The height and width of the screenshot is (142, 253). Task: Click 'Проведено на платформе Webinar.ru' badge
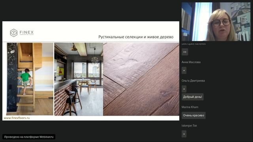click(x=29, y=137)
